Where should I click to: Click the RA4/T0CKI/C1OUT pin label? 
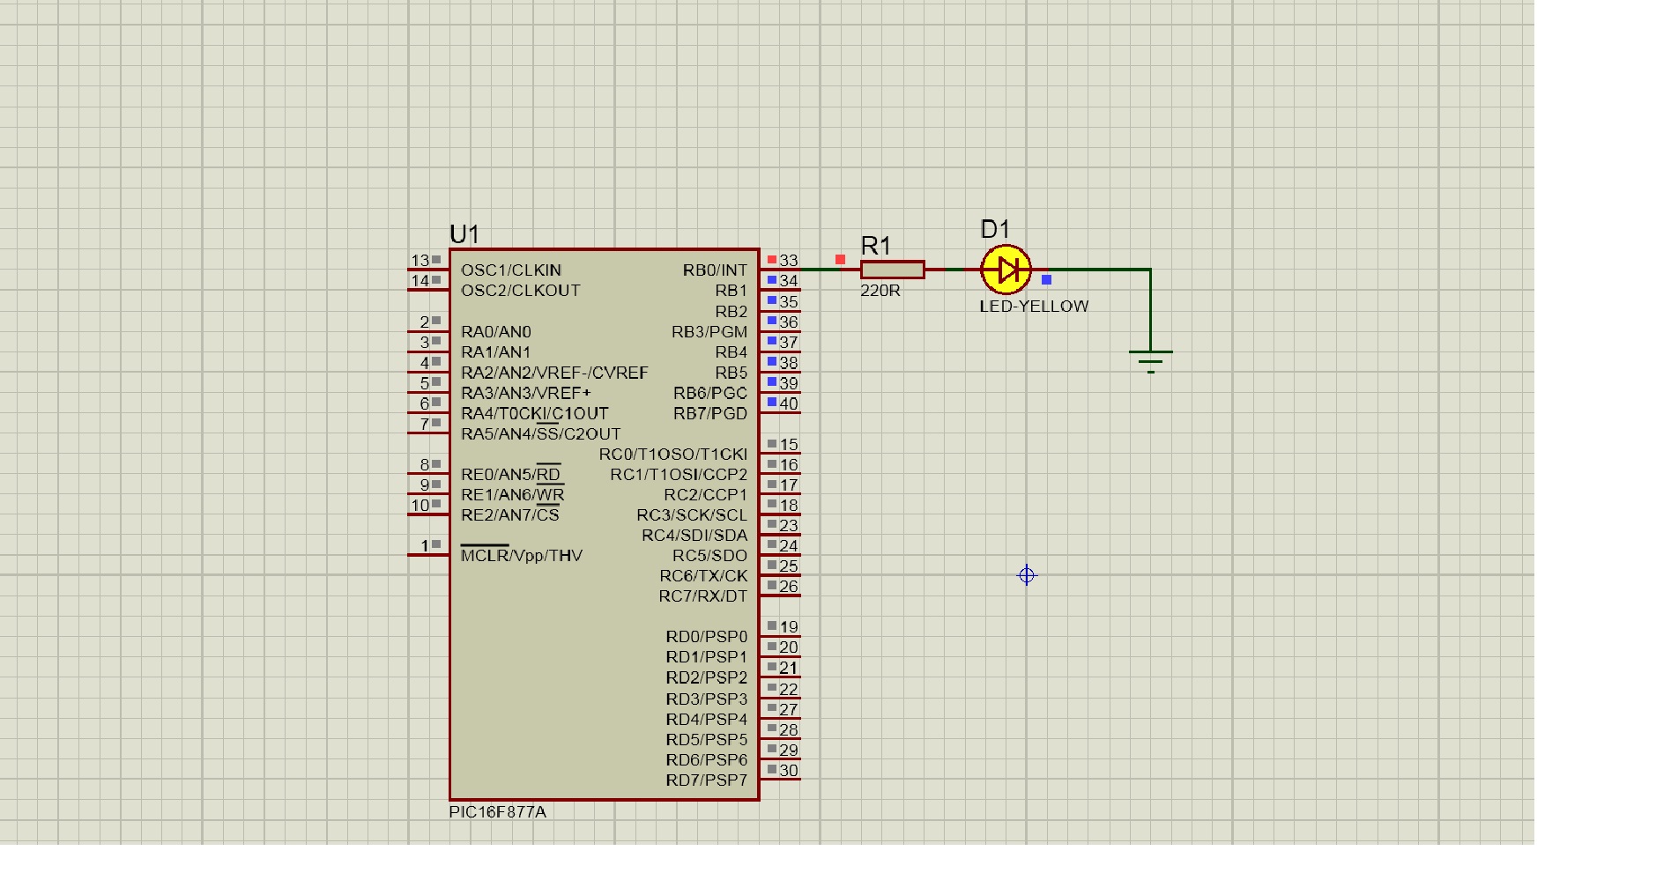535,413
